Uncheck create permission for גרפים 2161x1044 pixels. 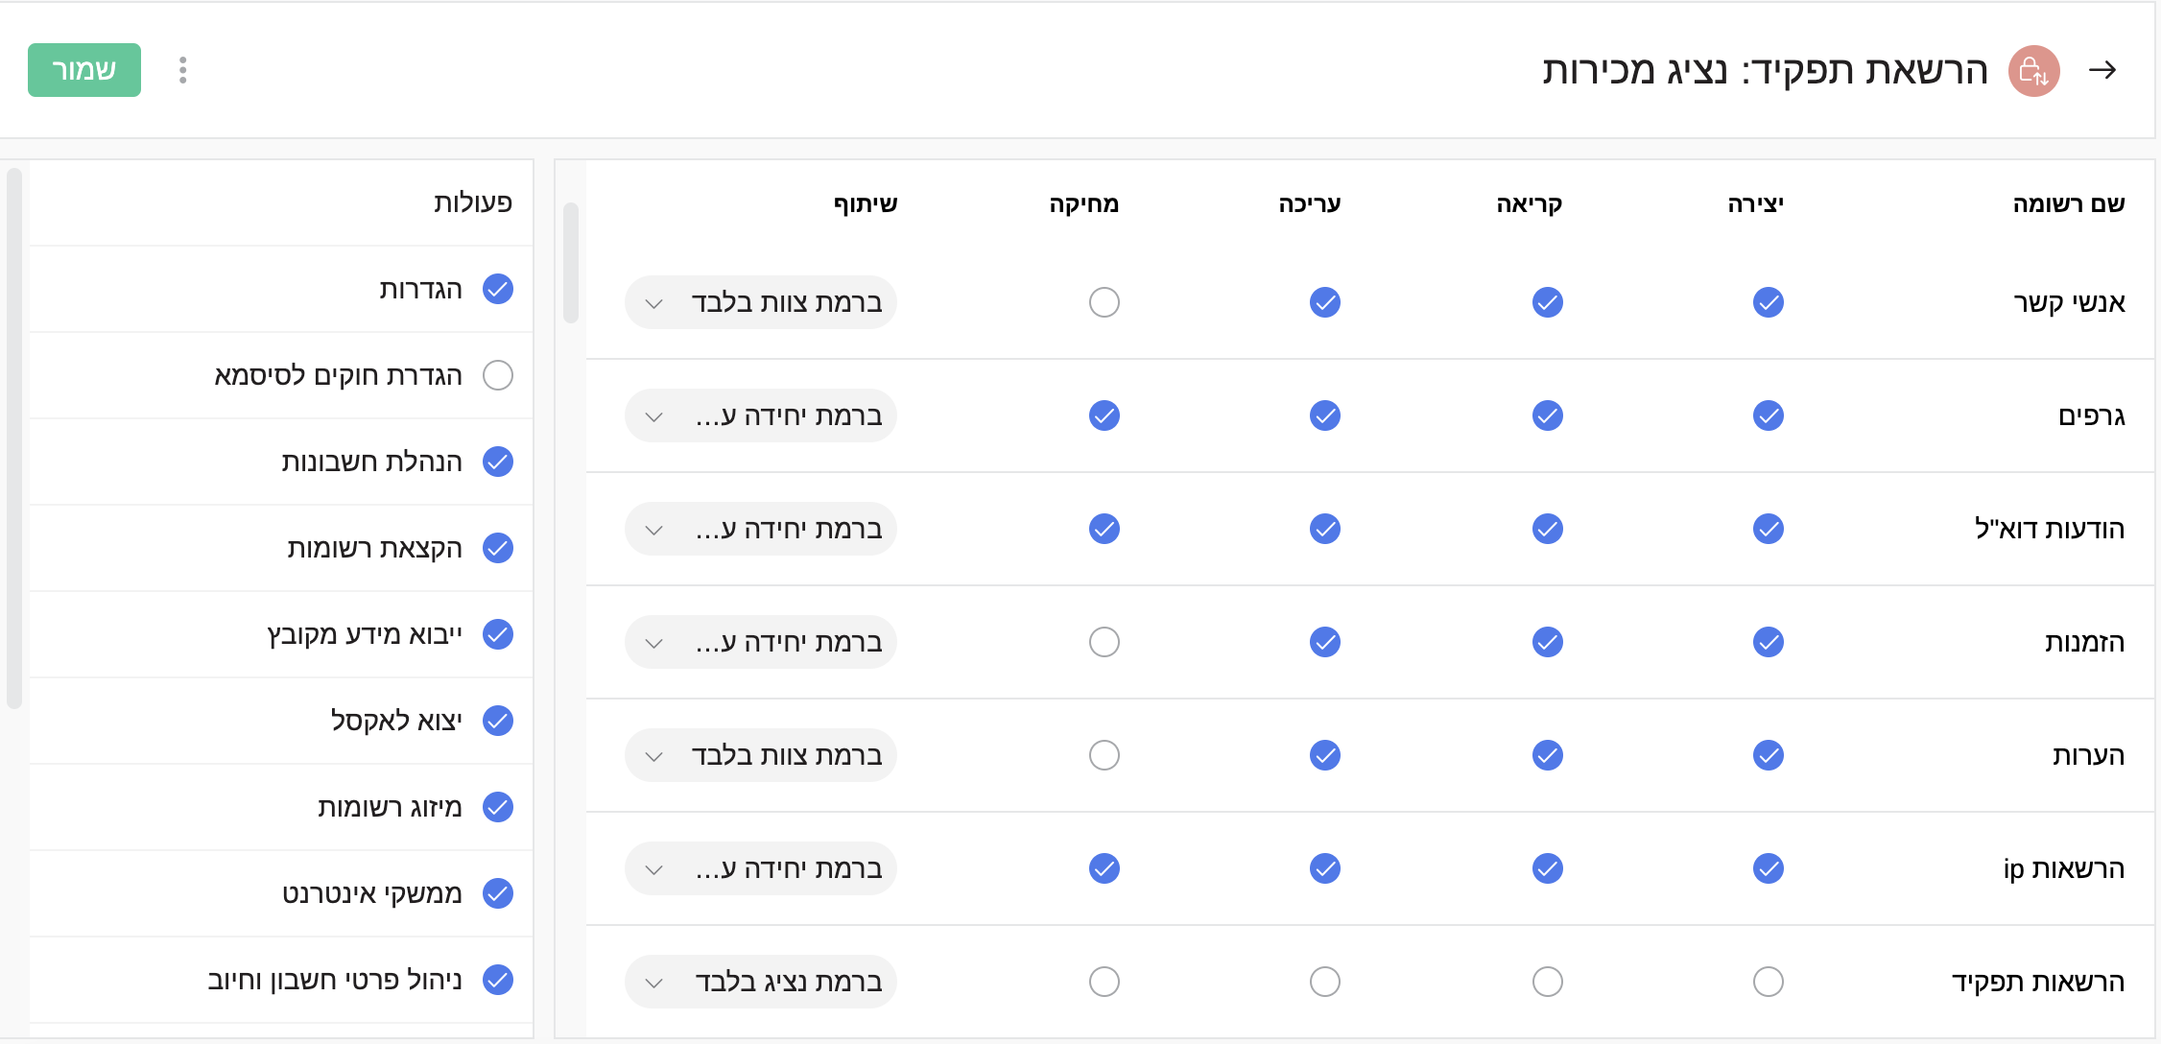coord(1768,415)
